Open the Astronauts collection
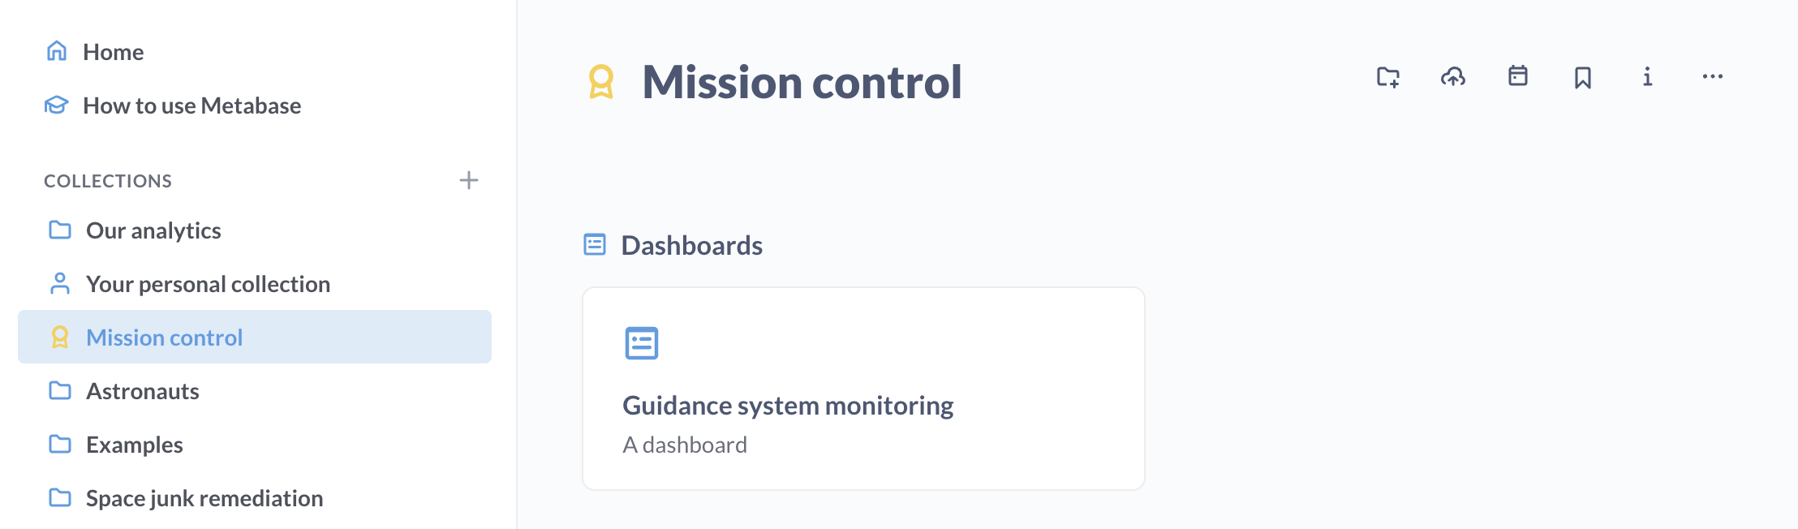 click(143, 391)
